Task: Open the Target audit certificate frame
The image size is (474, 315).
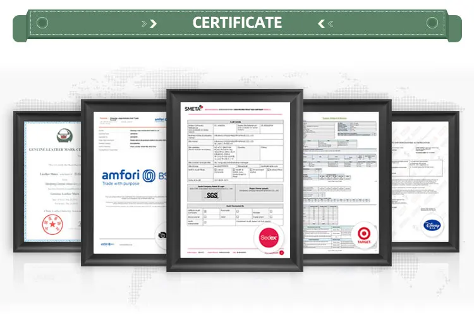Action: (347, 182)
